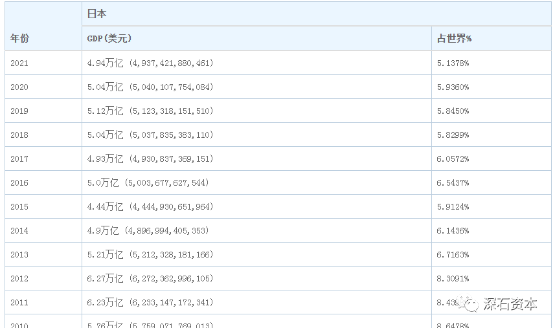Click world share 6.0572% for 2017

(453, 159)
